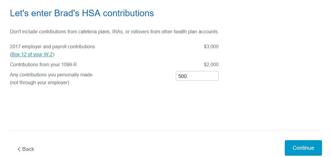Open the Box 12 of your W-2 link

32,54
